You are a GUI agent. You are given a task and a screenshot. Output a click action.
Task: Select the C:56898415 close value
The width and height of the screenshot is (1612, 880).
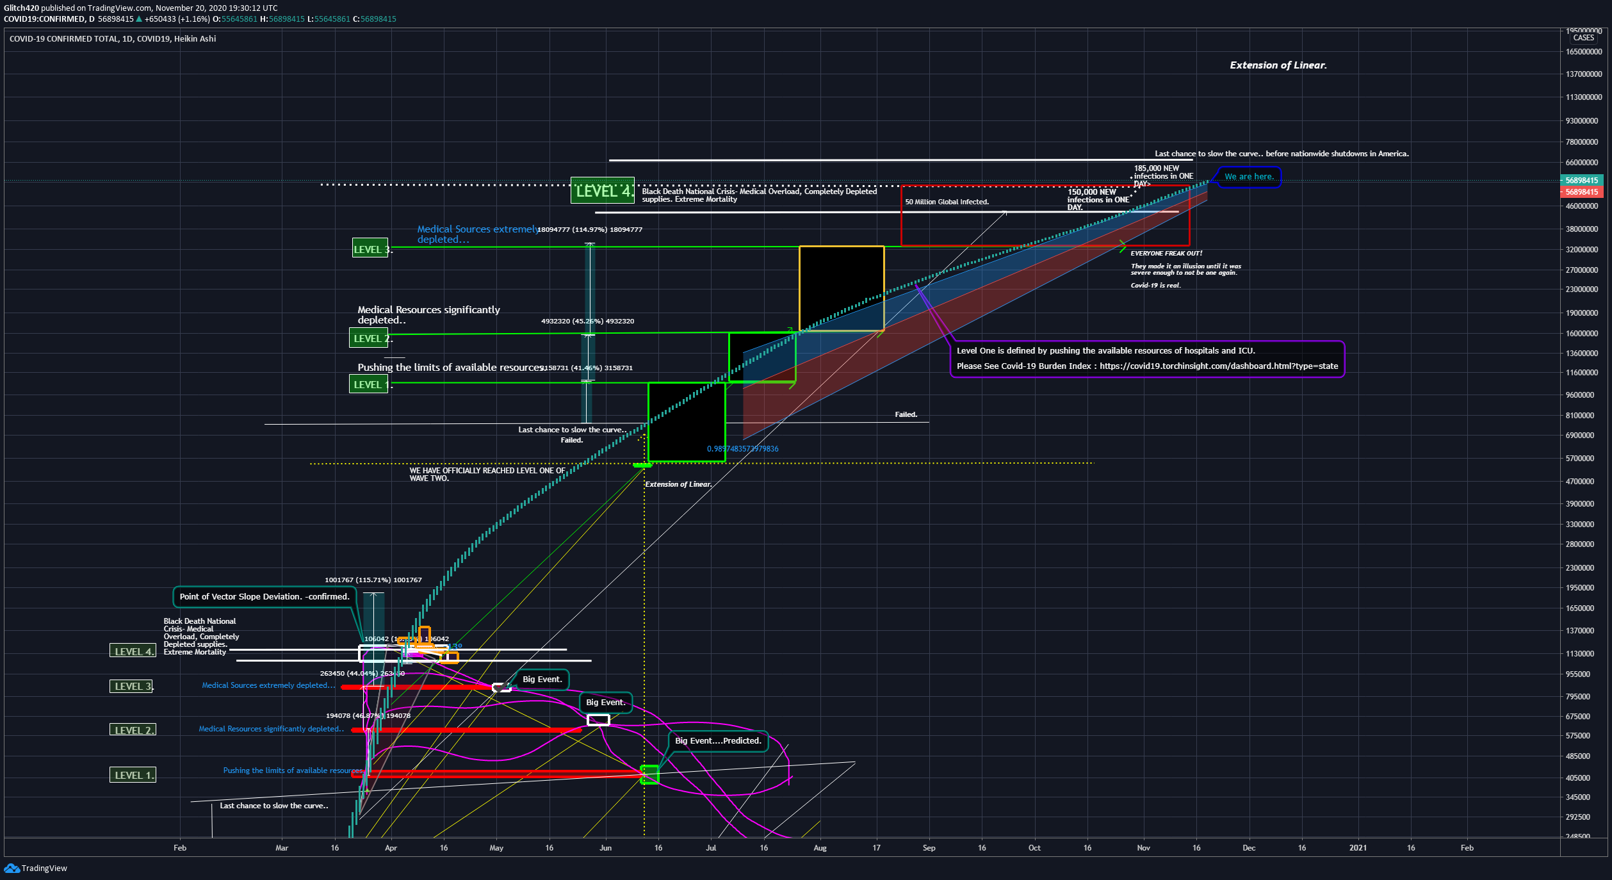coord(375,19)
